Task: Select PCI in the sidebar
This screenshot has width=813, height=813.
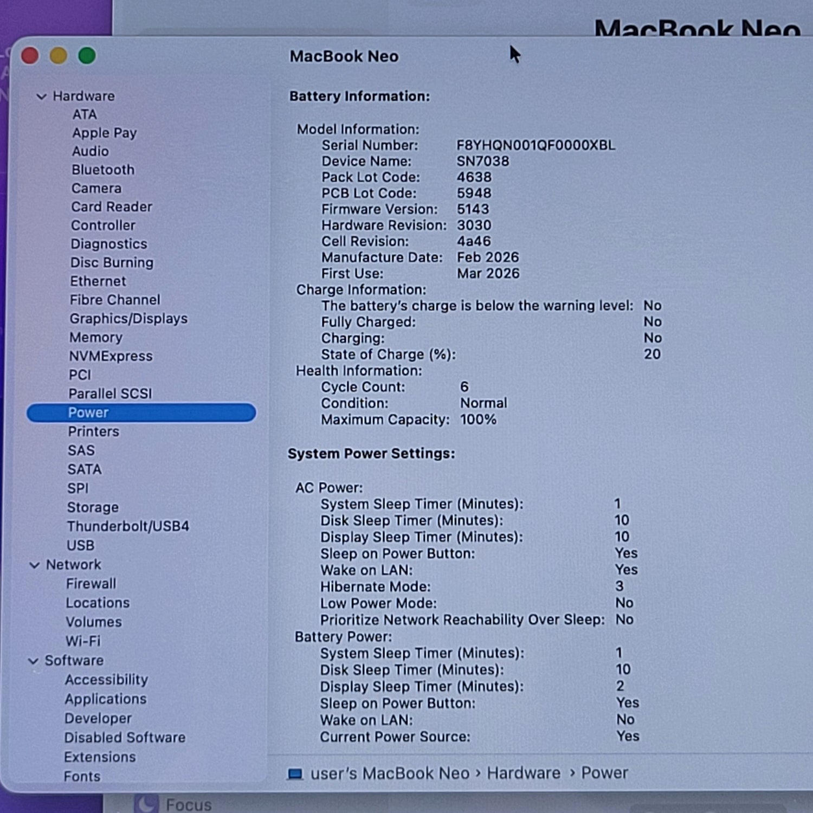Action: tap(80, 375)
